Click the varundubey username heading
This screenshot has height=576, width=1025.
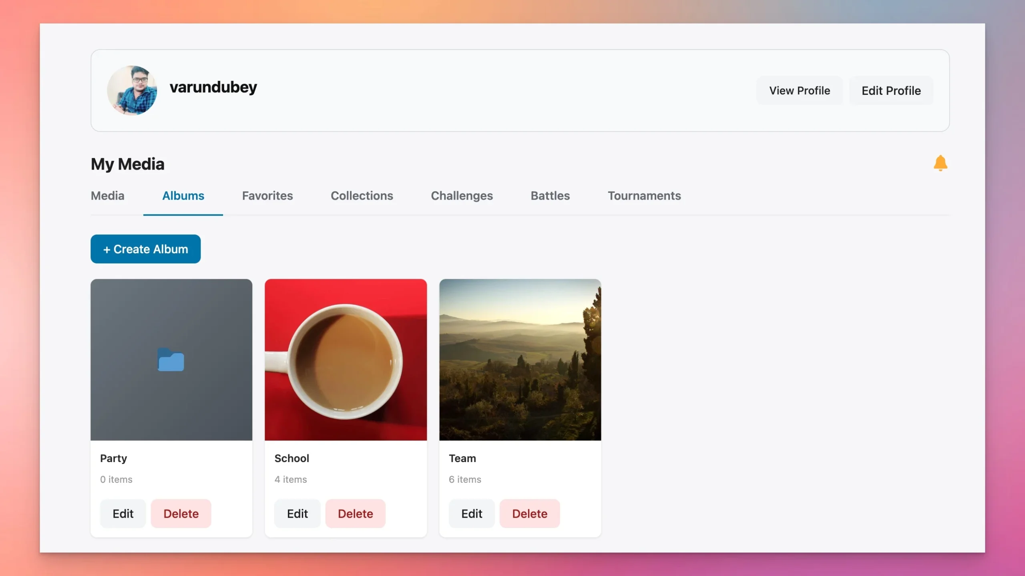(213, 87)
